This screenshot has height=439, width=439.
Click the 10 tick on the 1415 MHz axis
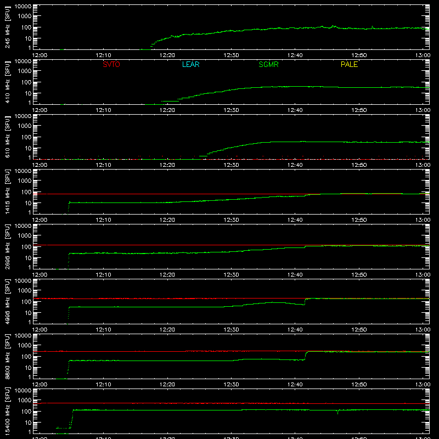click(x=28, y=203)
